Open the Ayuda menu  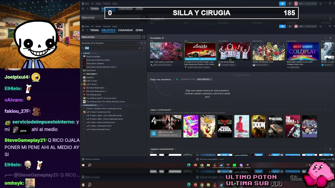pyautogui.click(x=115, y=26)
